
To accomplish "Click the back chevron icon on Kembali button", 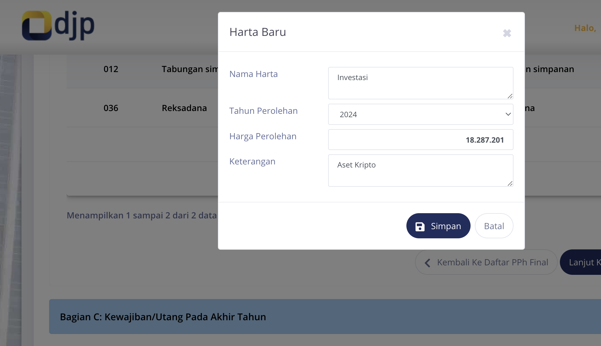I will [428, 263].
